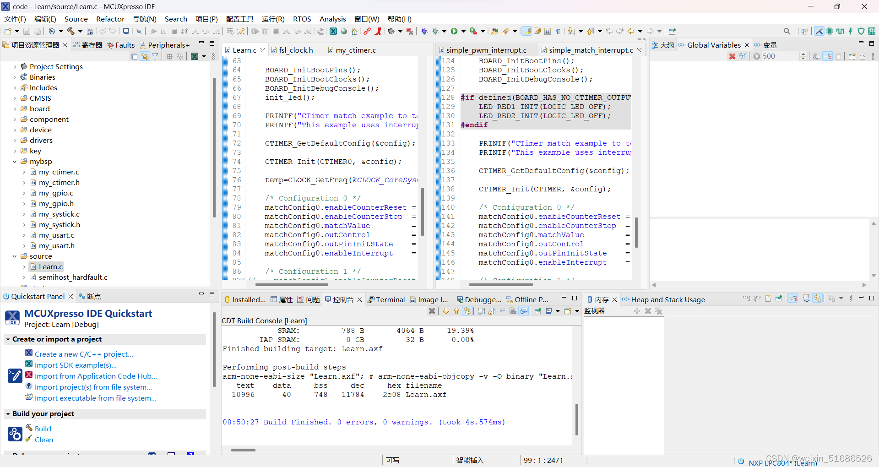The height and width of the screenshot is (467, 879).
Task: Toggle the pin console icon
Action: click(x=537, y=311)
